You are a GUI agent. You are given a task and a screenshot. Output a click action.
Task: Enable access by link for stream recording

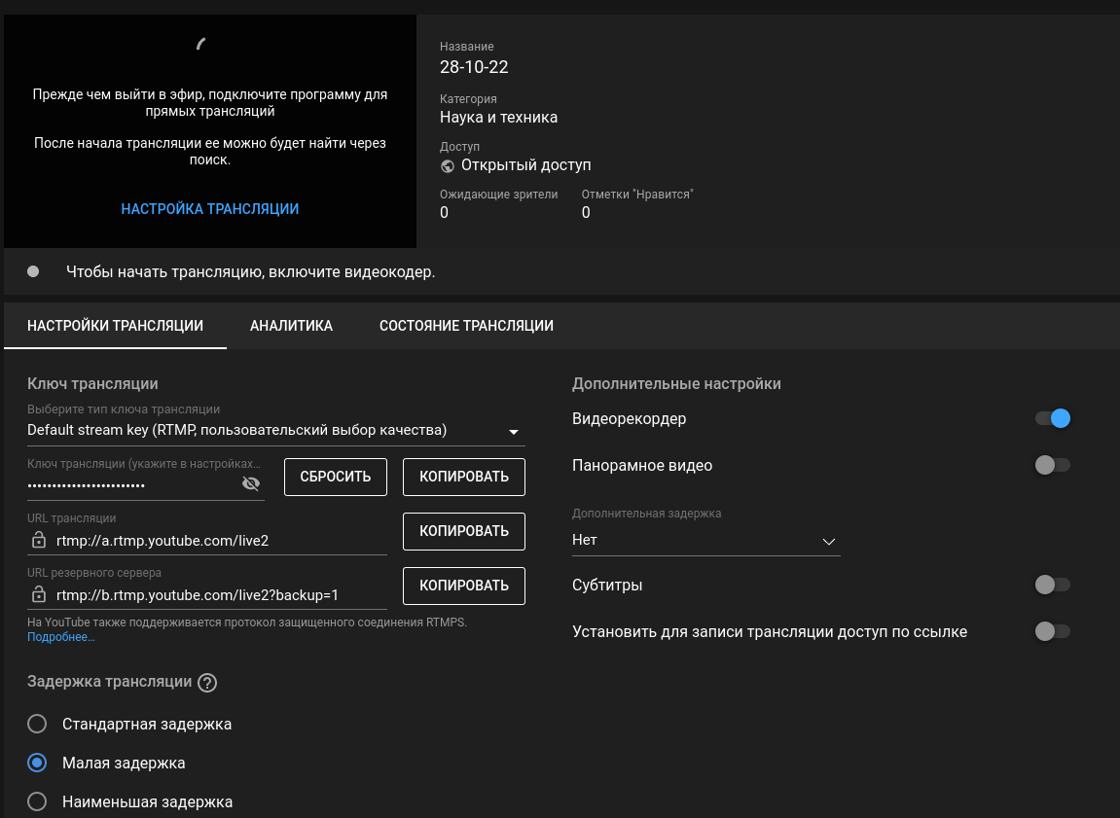coord(1053,631)
